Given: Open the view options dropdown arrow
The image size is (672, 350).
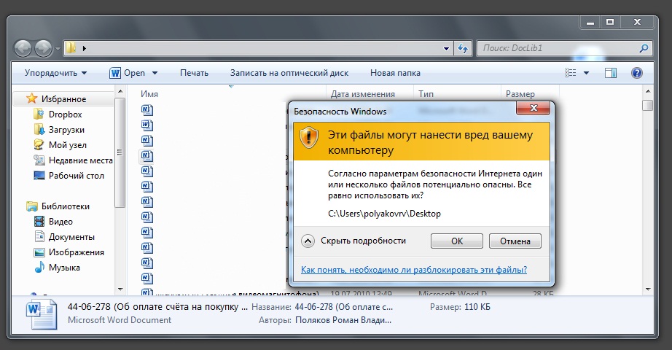Looking at the screenshot, I should point(586,73).
